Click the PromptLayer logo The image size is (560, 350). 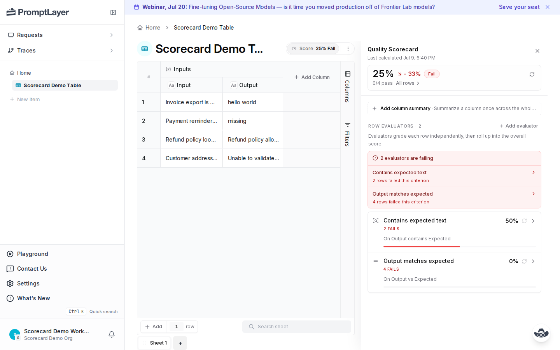[x=38, y=12]
